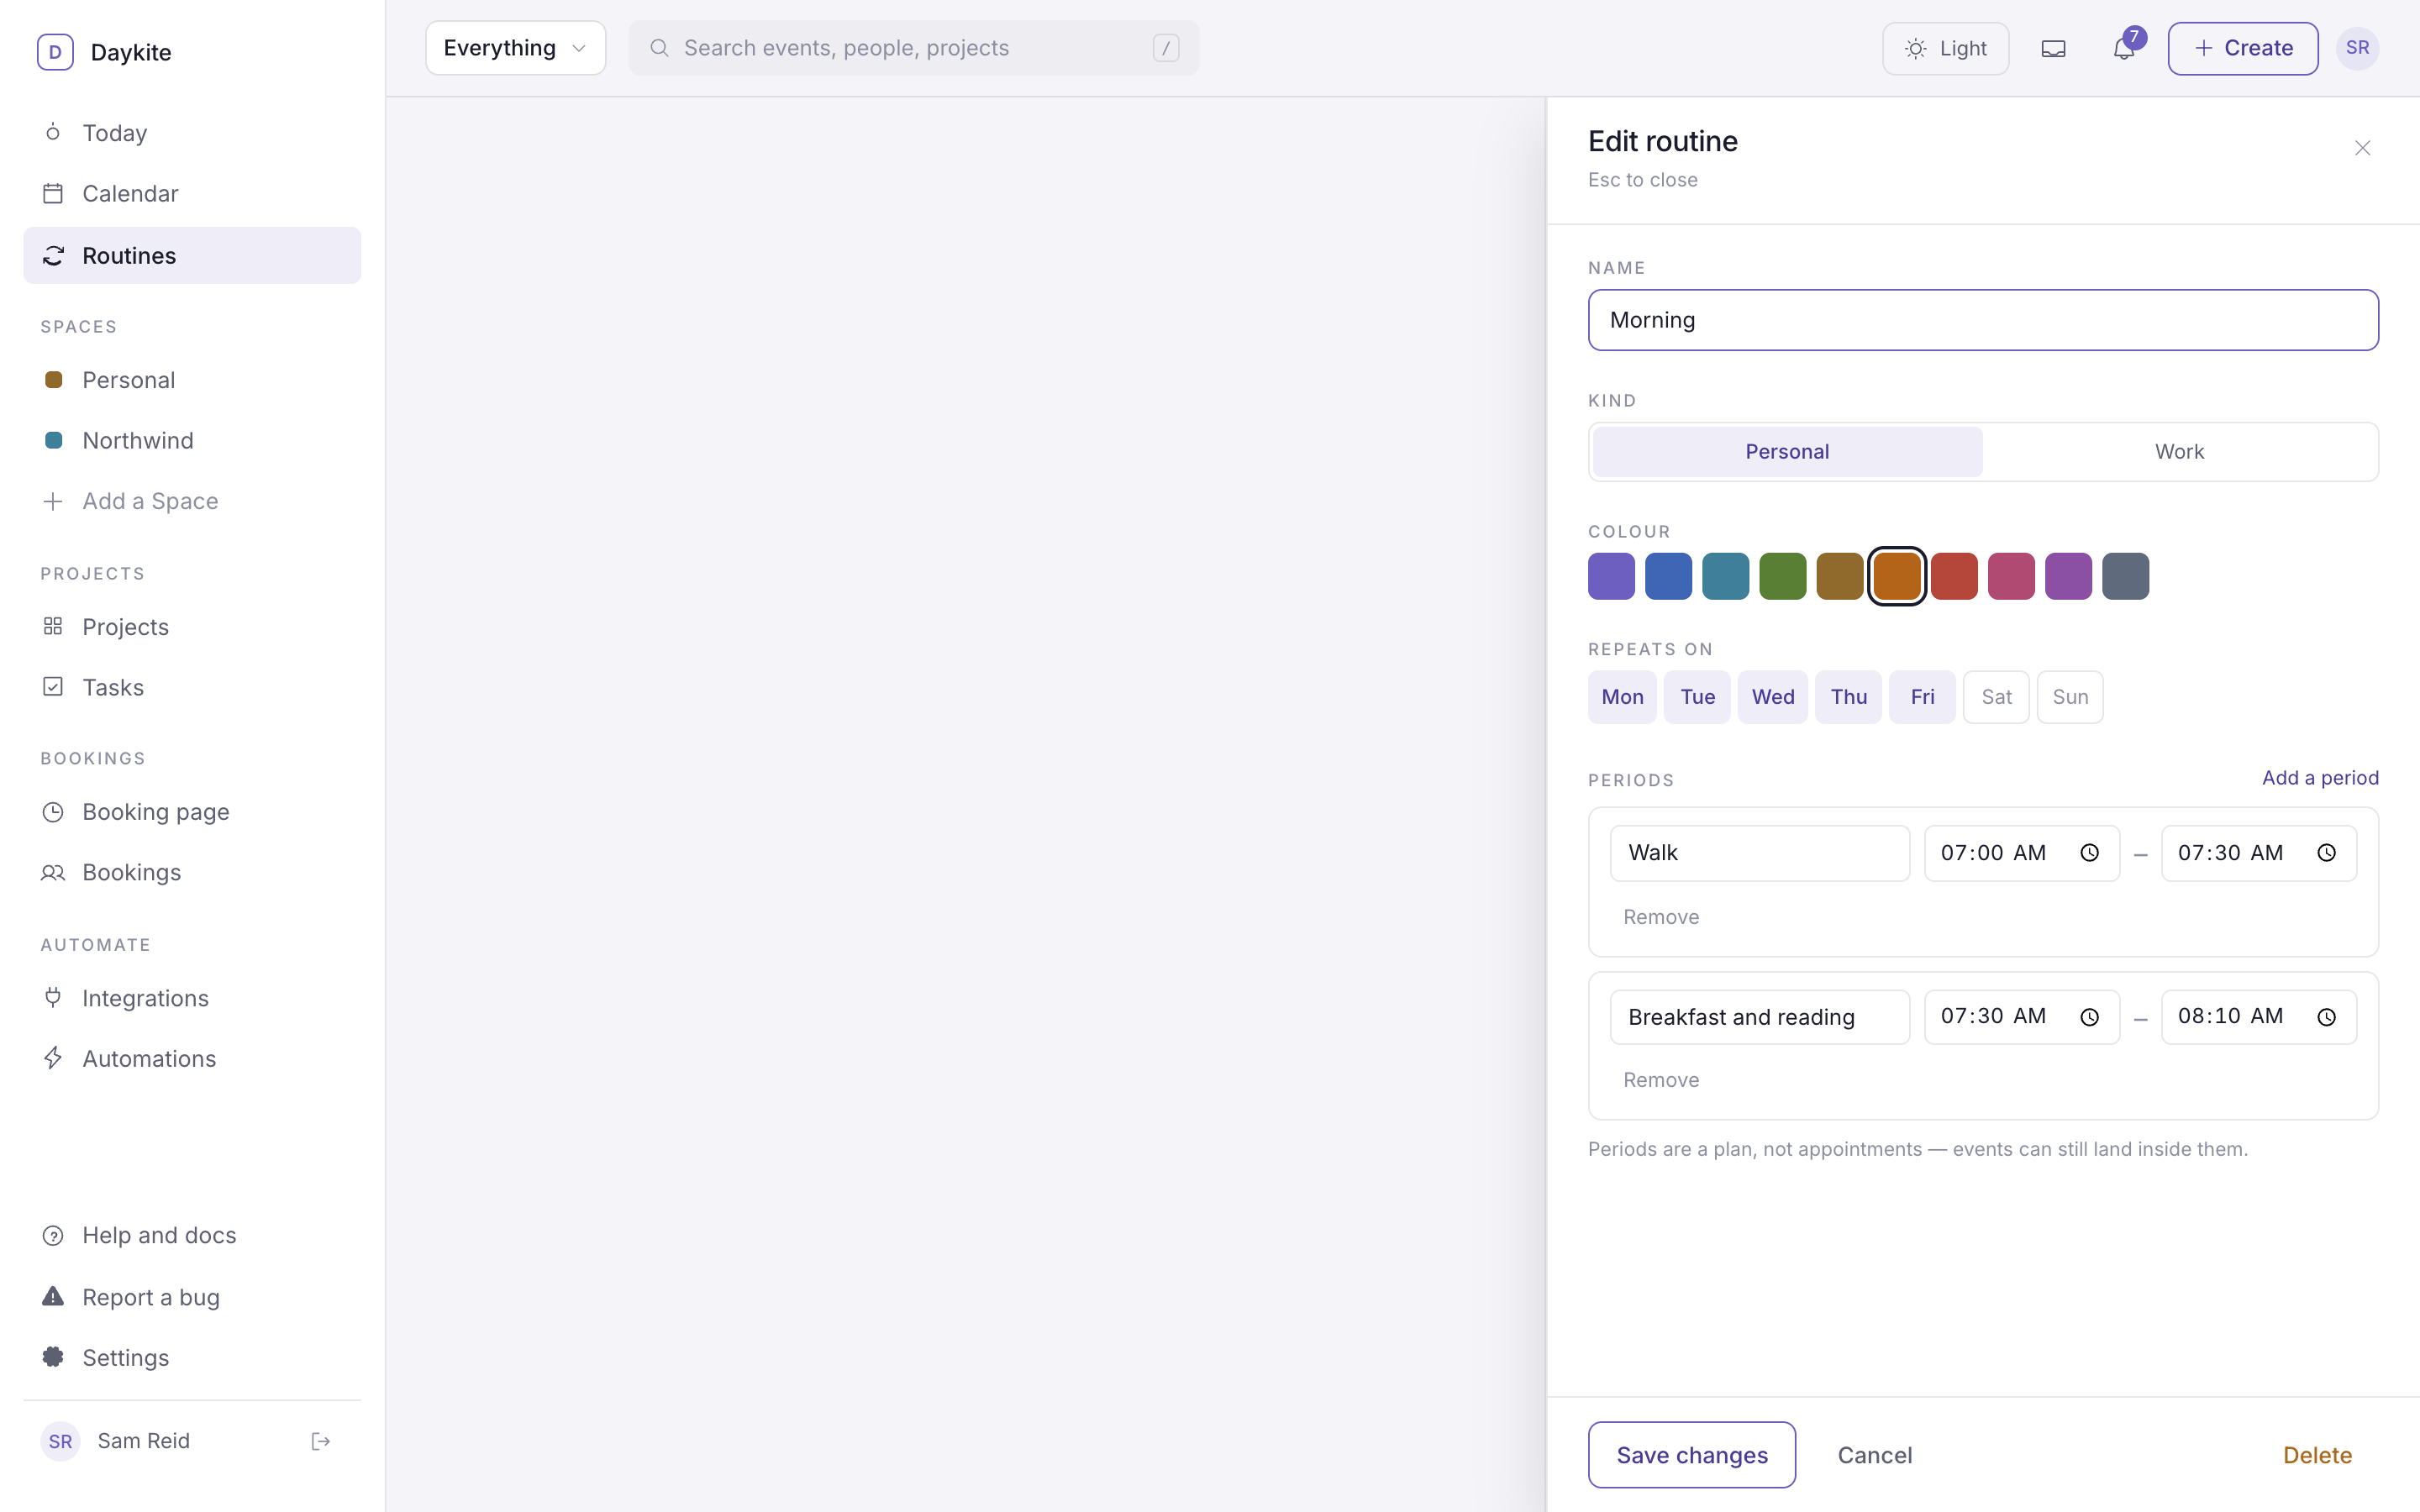Open Help and docs
Screen dimensions: 2420x1512
pyautogui.click(x=192, y=1235)
